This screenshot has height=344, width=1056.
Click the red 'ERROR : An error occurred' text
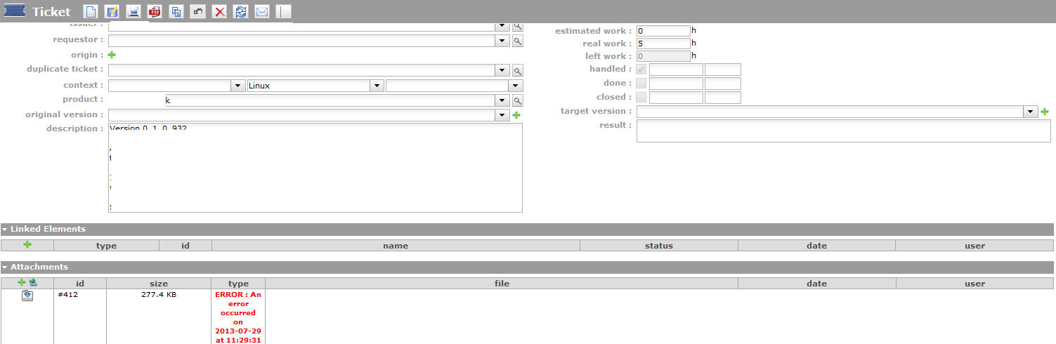[x=238, y=317]
